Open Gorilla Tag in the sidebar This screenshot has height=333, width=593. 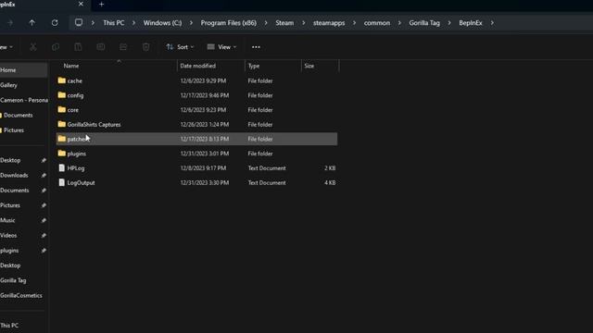[x=13, y=280]
